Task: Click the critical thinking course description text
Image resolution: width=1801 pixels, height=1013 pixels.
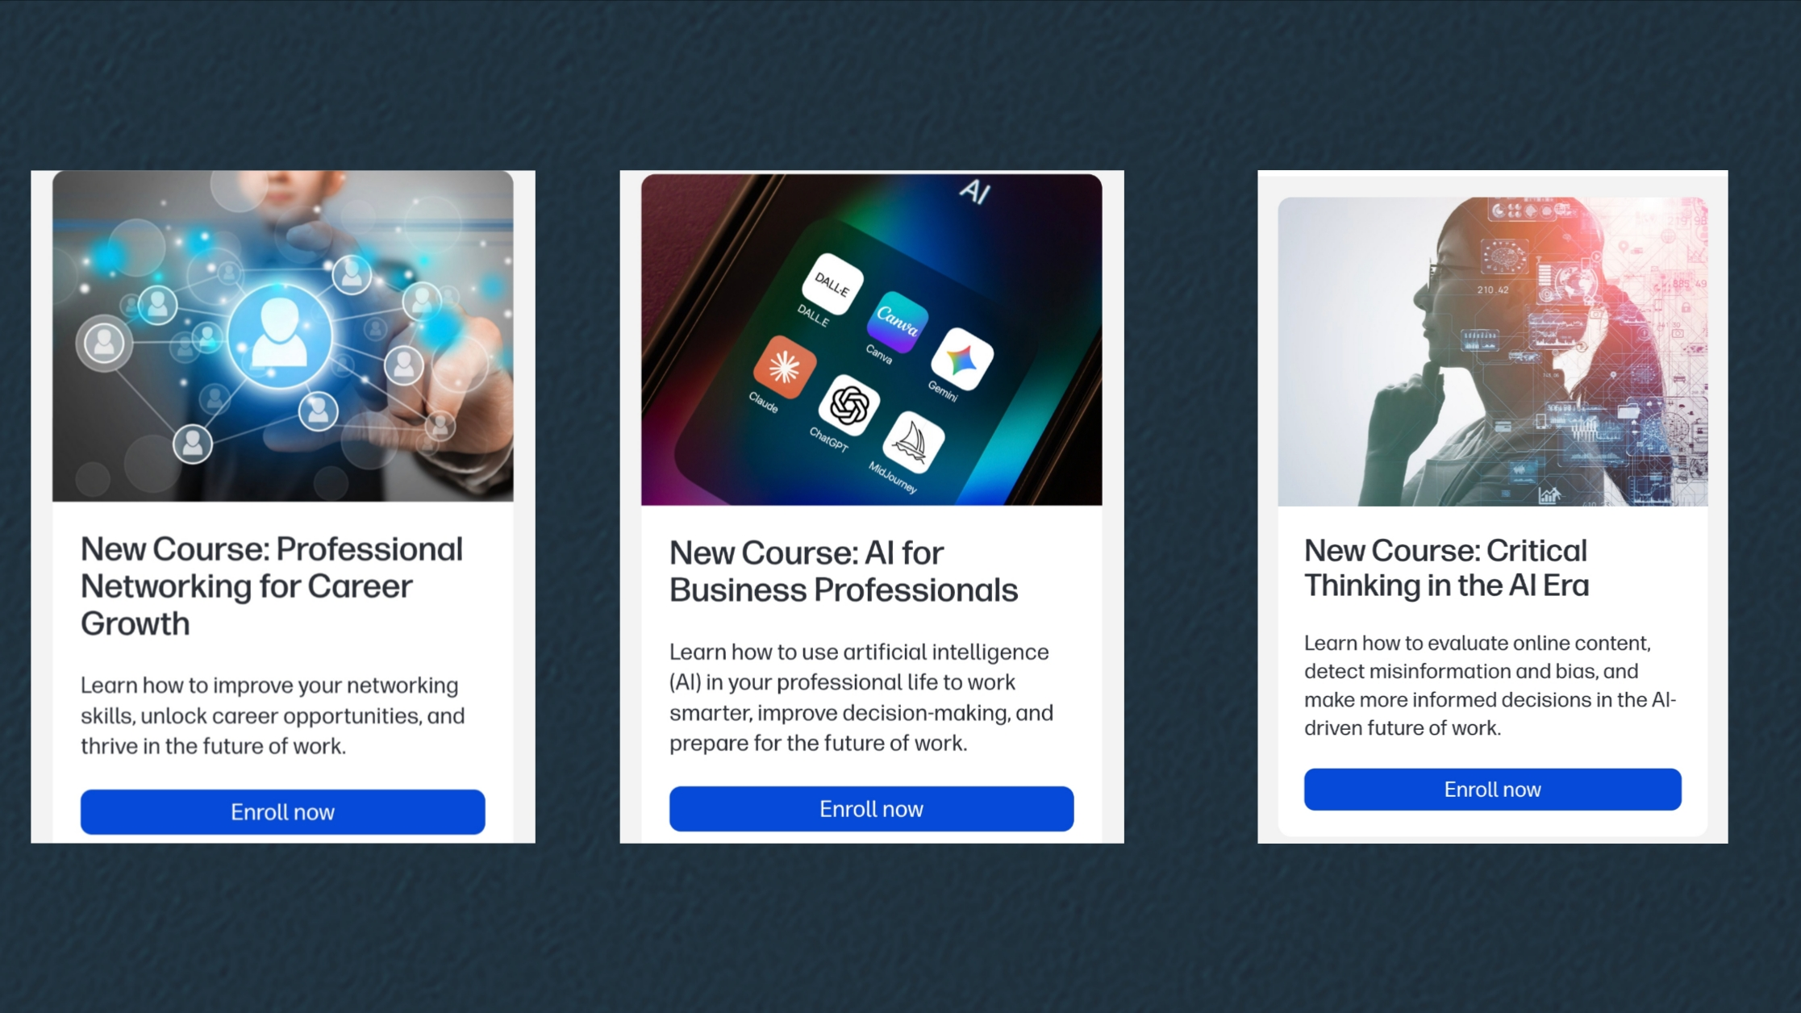Action: (x=1490, y=686)
